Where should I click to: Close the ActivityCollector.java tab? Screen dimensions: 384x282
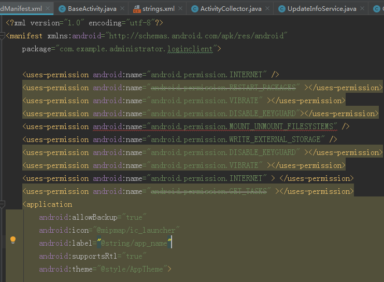pos(267,9)
